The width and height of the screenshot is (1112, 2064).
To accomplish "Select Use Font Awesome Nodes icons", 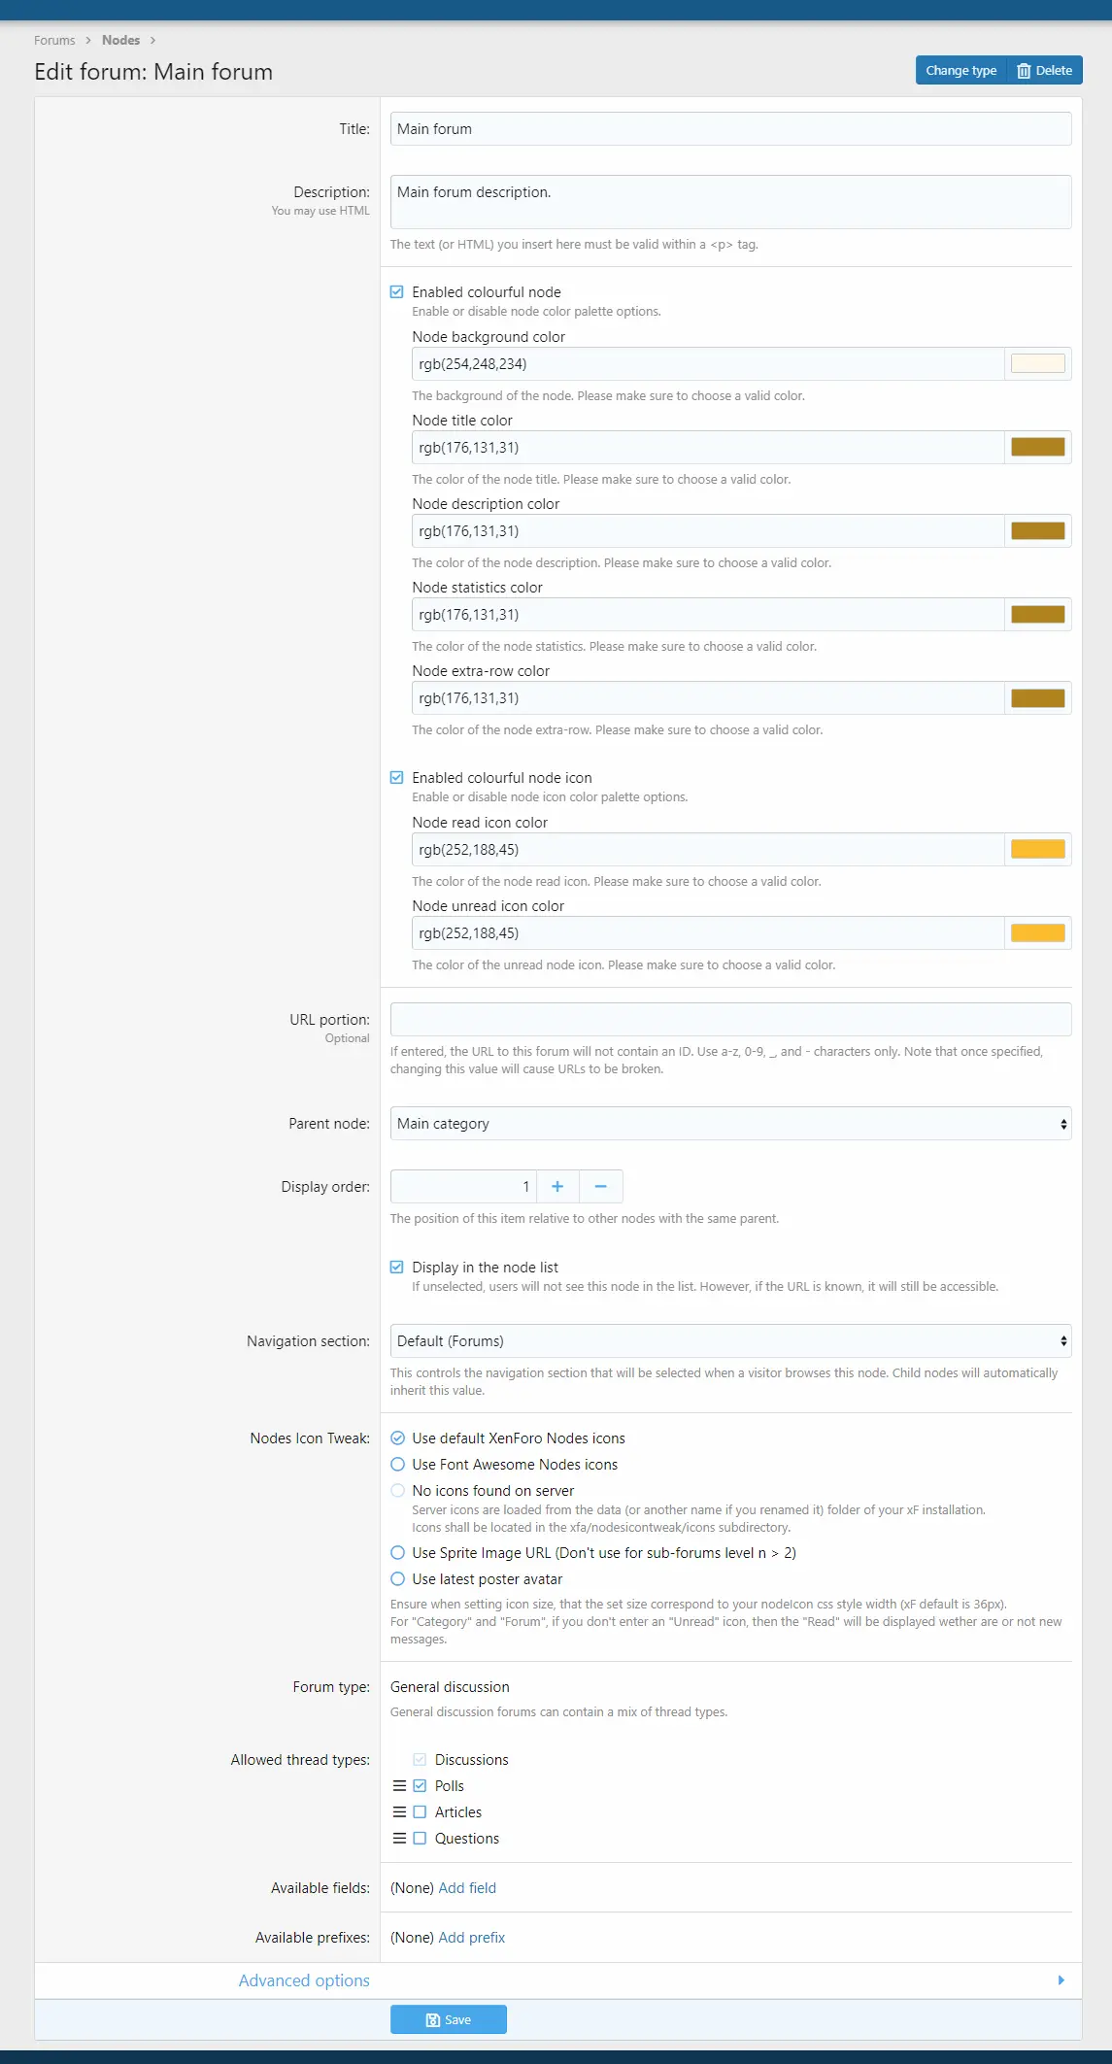I will (x=398, y=1465).
